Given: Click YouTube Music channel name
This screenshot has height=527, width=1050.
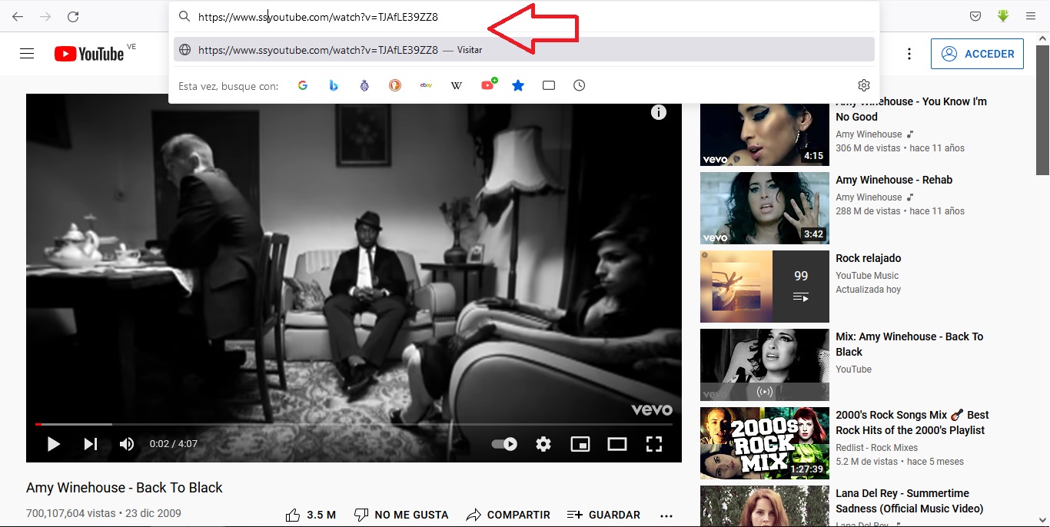Looking at the screenshot, I should (x=867, y=276).
